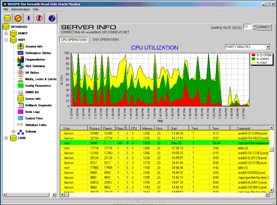Increase sample rate with up arrow
Image resolution: width=277 pixels, height=205 pixels.
click(254, 25)
